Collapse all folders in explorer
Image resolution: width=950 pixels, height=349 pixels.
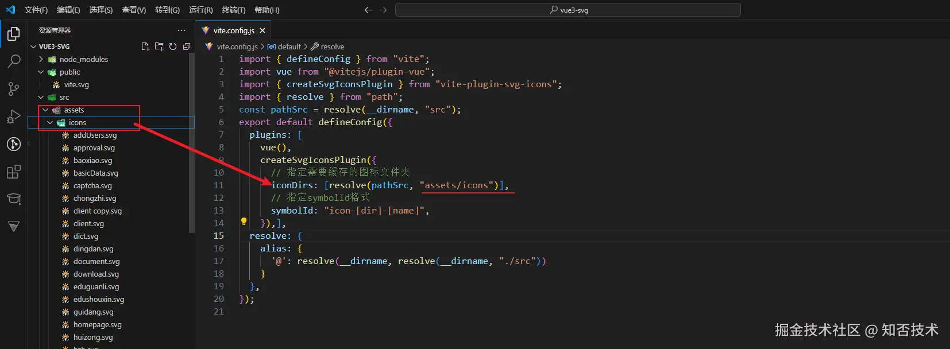click(x=187, y=46)
